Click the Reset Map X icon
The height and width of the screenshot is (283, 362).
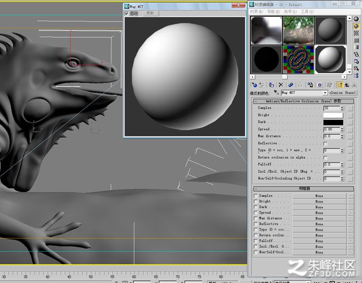coord(281,85)
